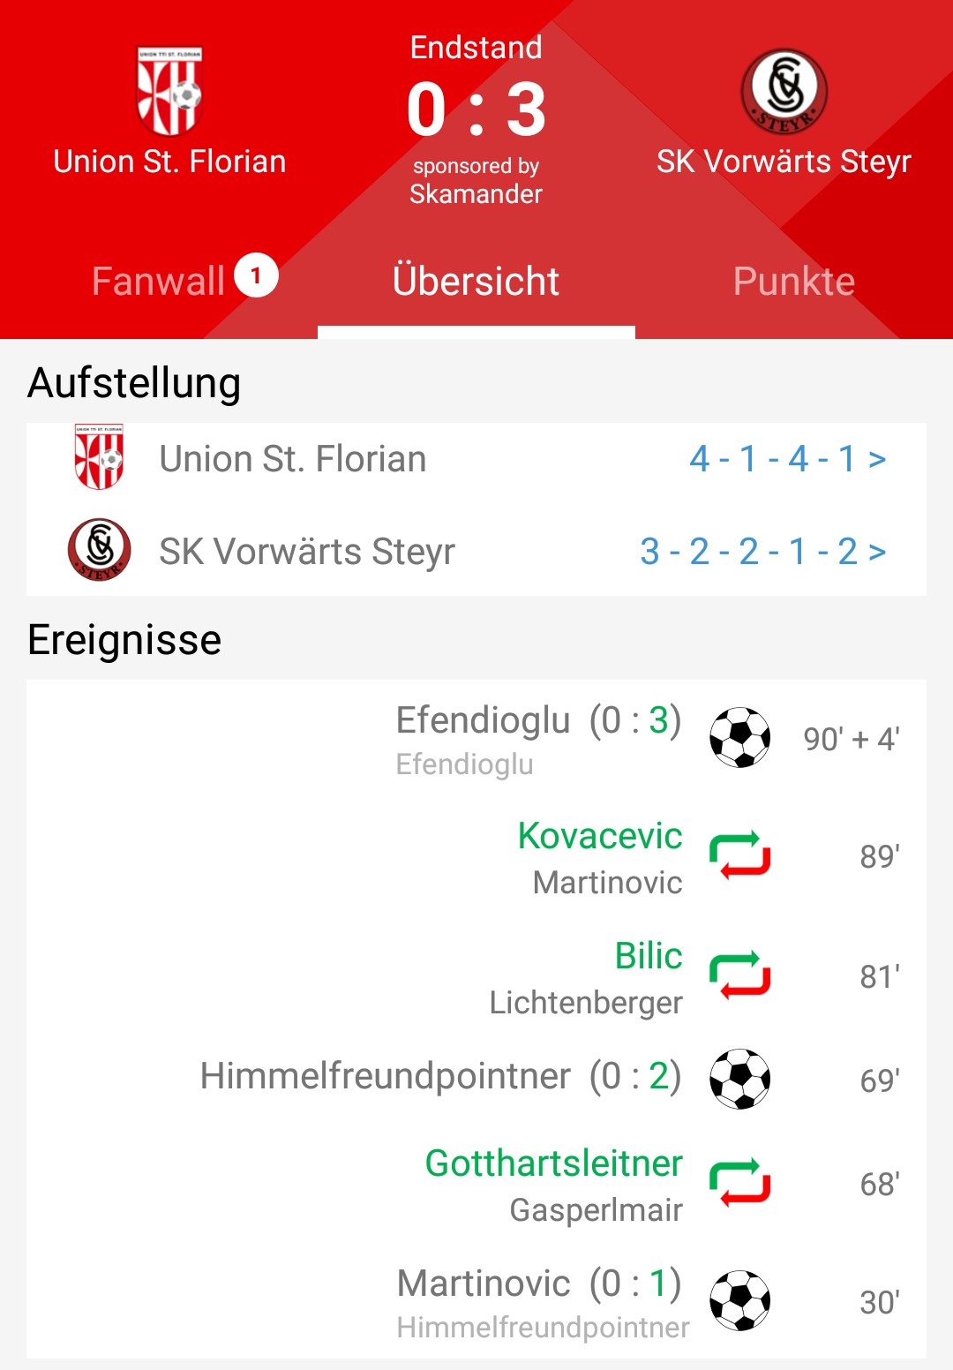Open the Skamander sponsor link

476,194
